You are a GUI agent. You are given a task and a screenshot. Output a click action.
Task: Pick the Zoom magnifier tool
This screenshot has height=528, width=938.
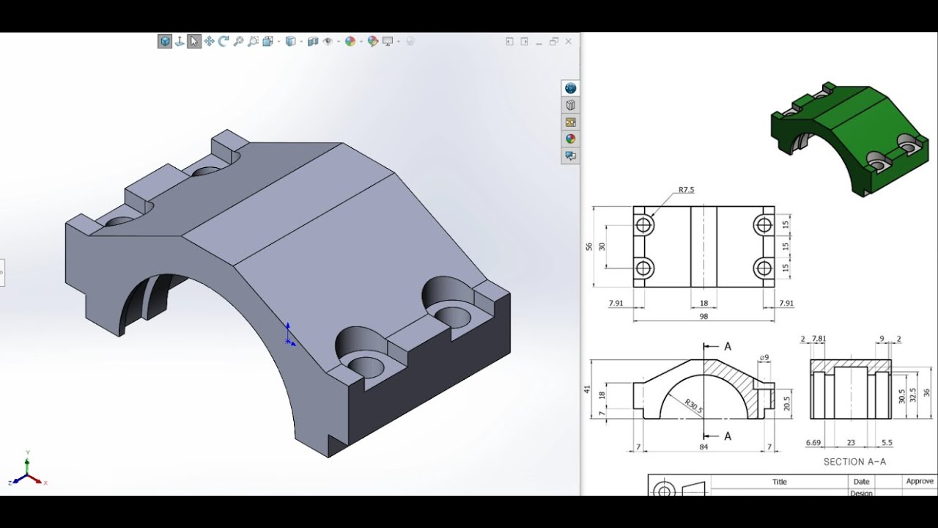point(238,41)
